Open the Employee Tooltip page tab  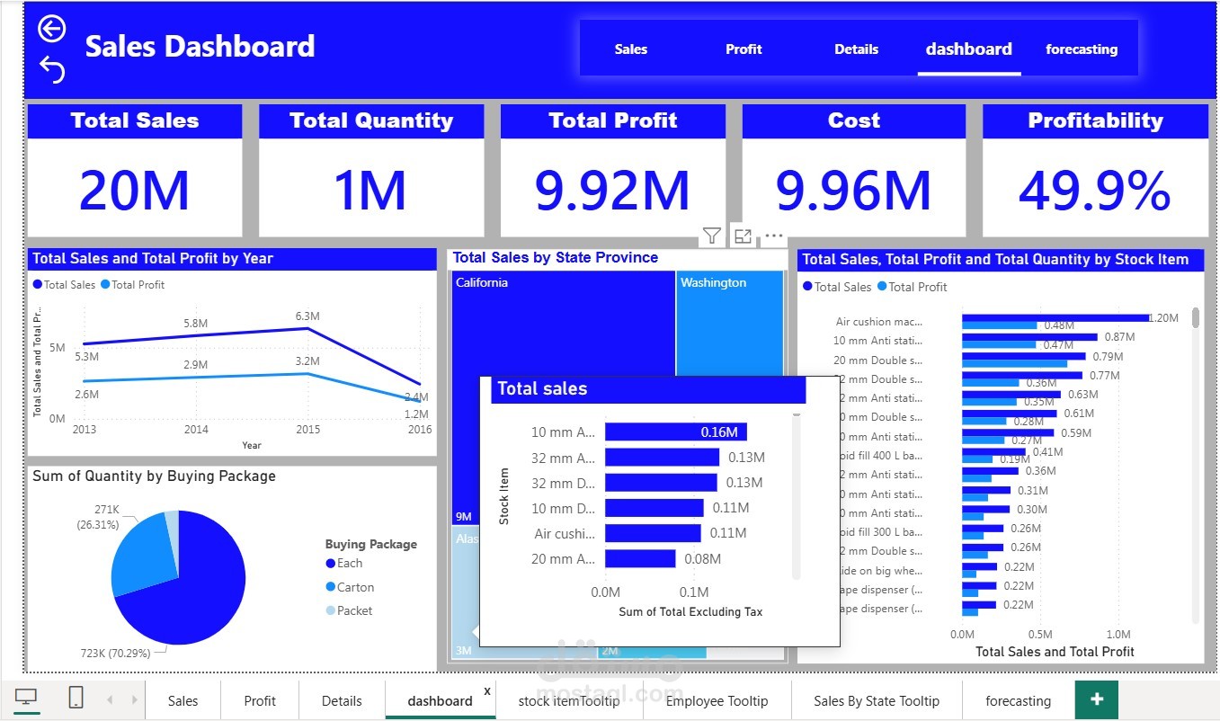717,701
